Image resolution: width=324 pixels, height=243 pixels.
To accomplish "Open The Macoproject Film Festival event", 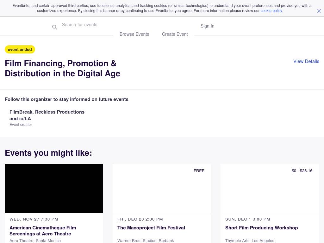I will 151,228.
